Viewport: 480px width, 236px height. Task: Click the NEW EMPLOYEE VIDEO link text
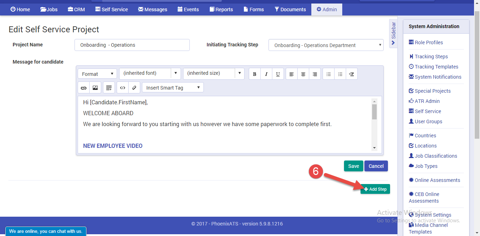point(113,146)
